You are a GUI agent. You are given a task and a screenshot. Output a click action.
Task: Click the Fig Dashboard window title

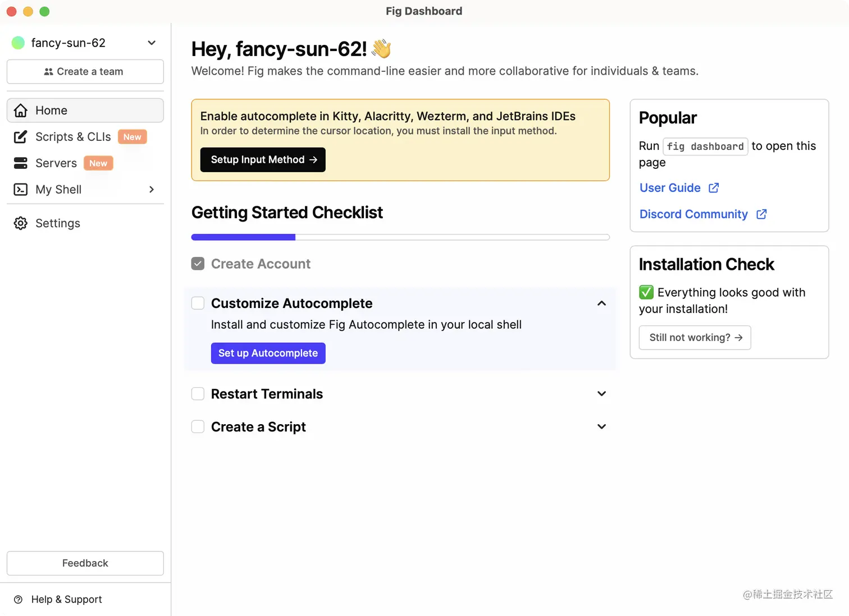[424, 11]
